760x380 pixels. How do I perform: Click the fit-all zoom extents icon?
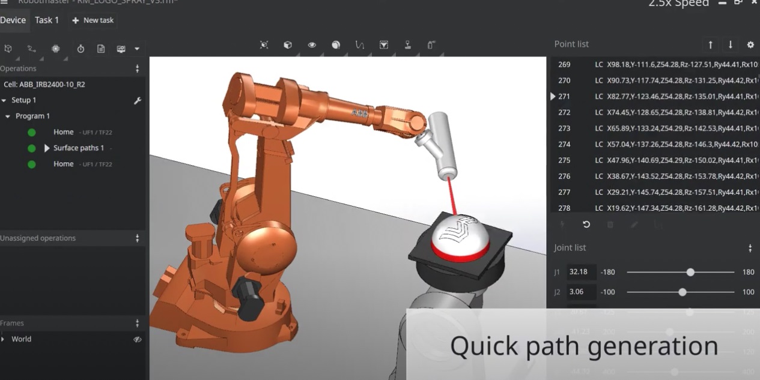(264, 45)
